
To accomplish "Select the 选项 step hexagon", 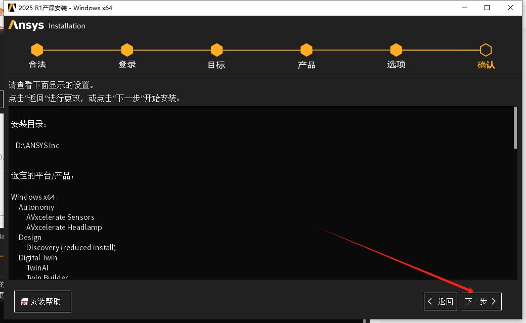I will point(396,50).
